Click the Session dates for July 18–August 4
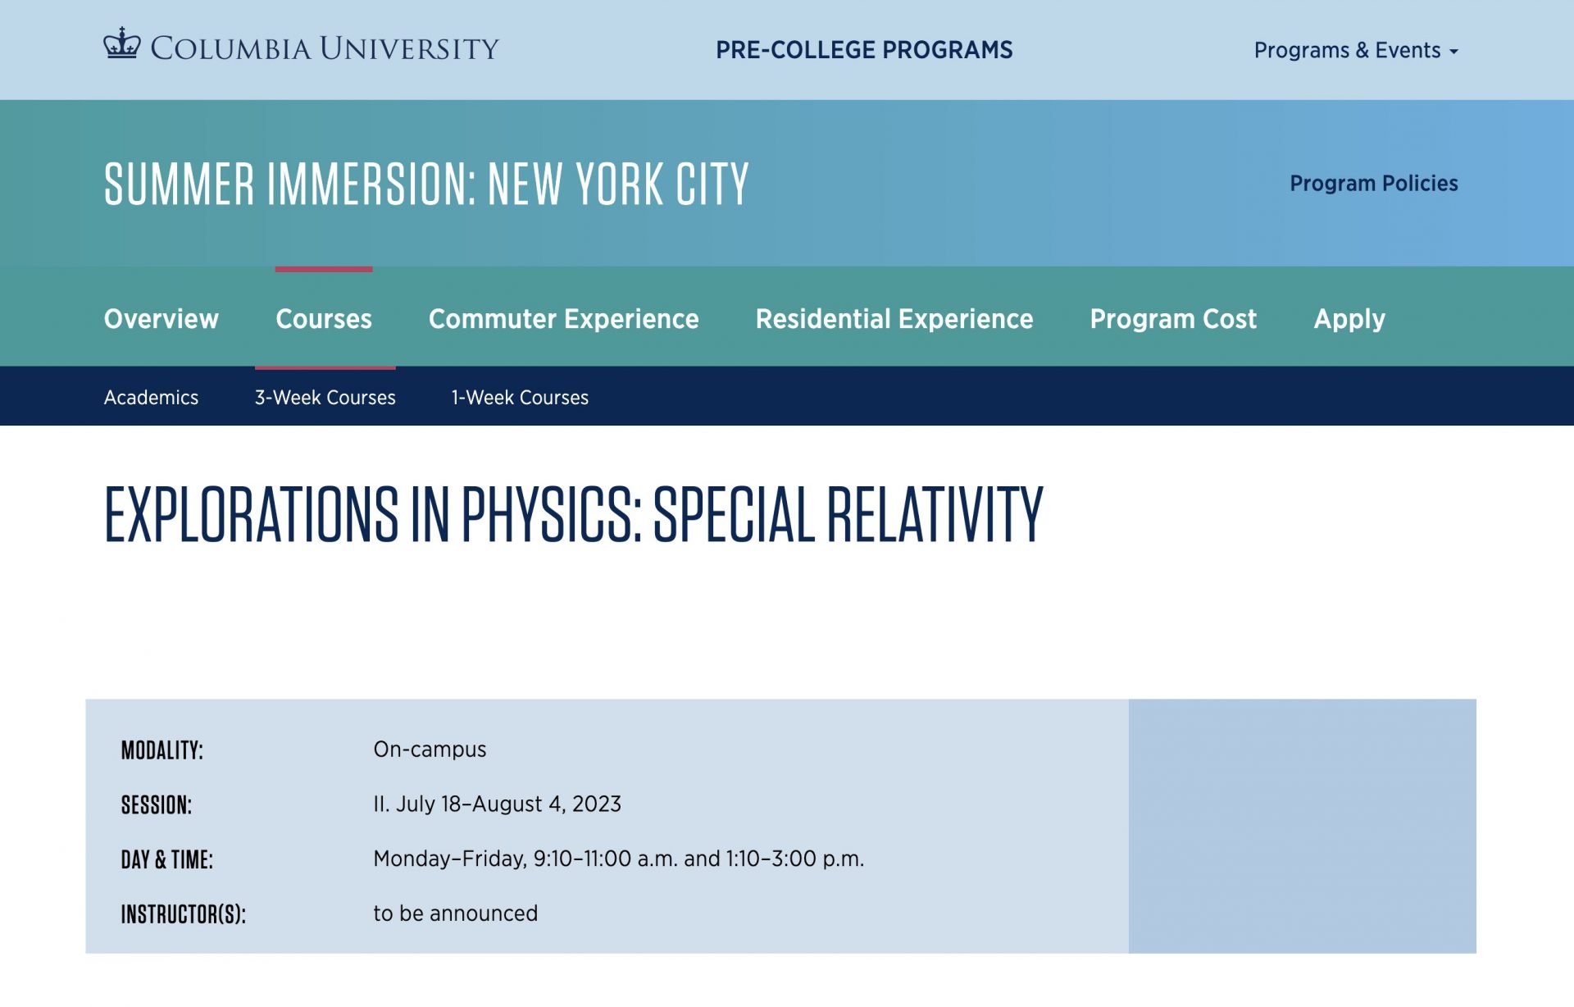1574x1007 pixels. coord(497,804)
